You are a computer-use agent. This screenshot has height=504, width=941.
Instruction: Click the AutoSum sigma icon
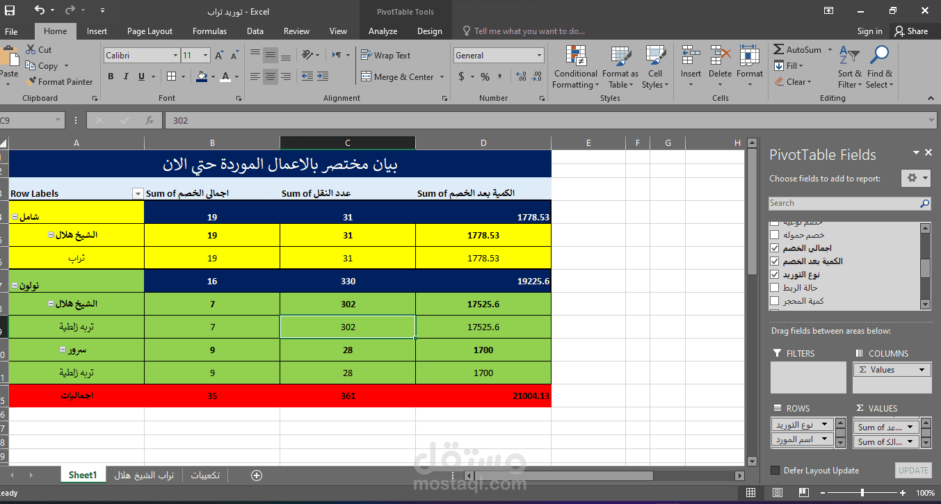[779, 49]
